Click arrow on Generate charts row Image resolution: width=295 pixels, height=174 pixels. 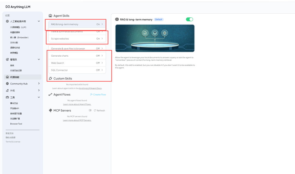102,56
